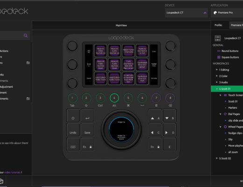Click the E square button
The height and width of the screenshot is (187, 243).
coord(169,144)
